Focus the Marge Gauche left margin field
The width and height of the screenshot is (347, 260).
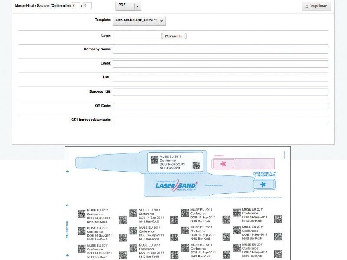[87, 6]
